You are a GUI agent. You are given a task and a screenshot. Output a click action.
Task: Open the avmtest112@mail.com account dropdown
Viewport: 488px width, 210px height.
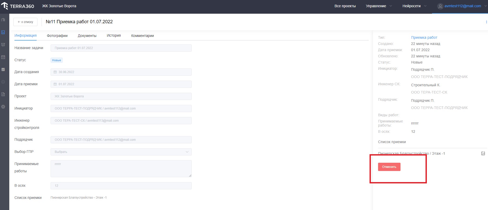[462, 6]
